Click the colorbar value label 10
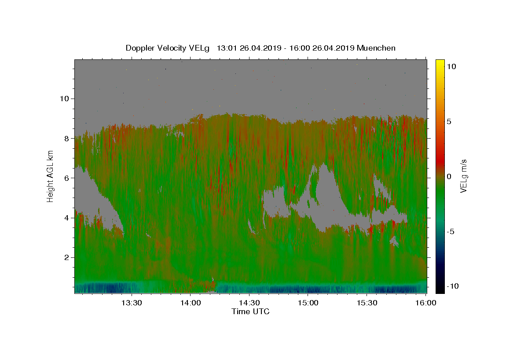Screen dimensions: 528x352 pyautogui.click(x=451, y=66)
